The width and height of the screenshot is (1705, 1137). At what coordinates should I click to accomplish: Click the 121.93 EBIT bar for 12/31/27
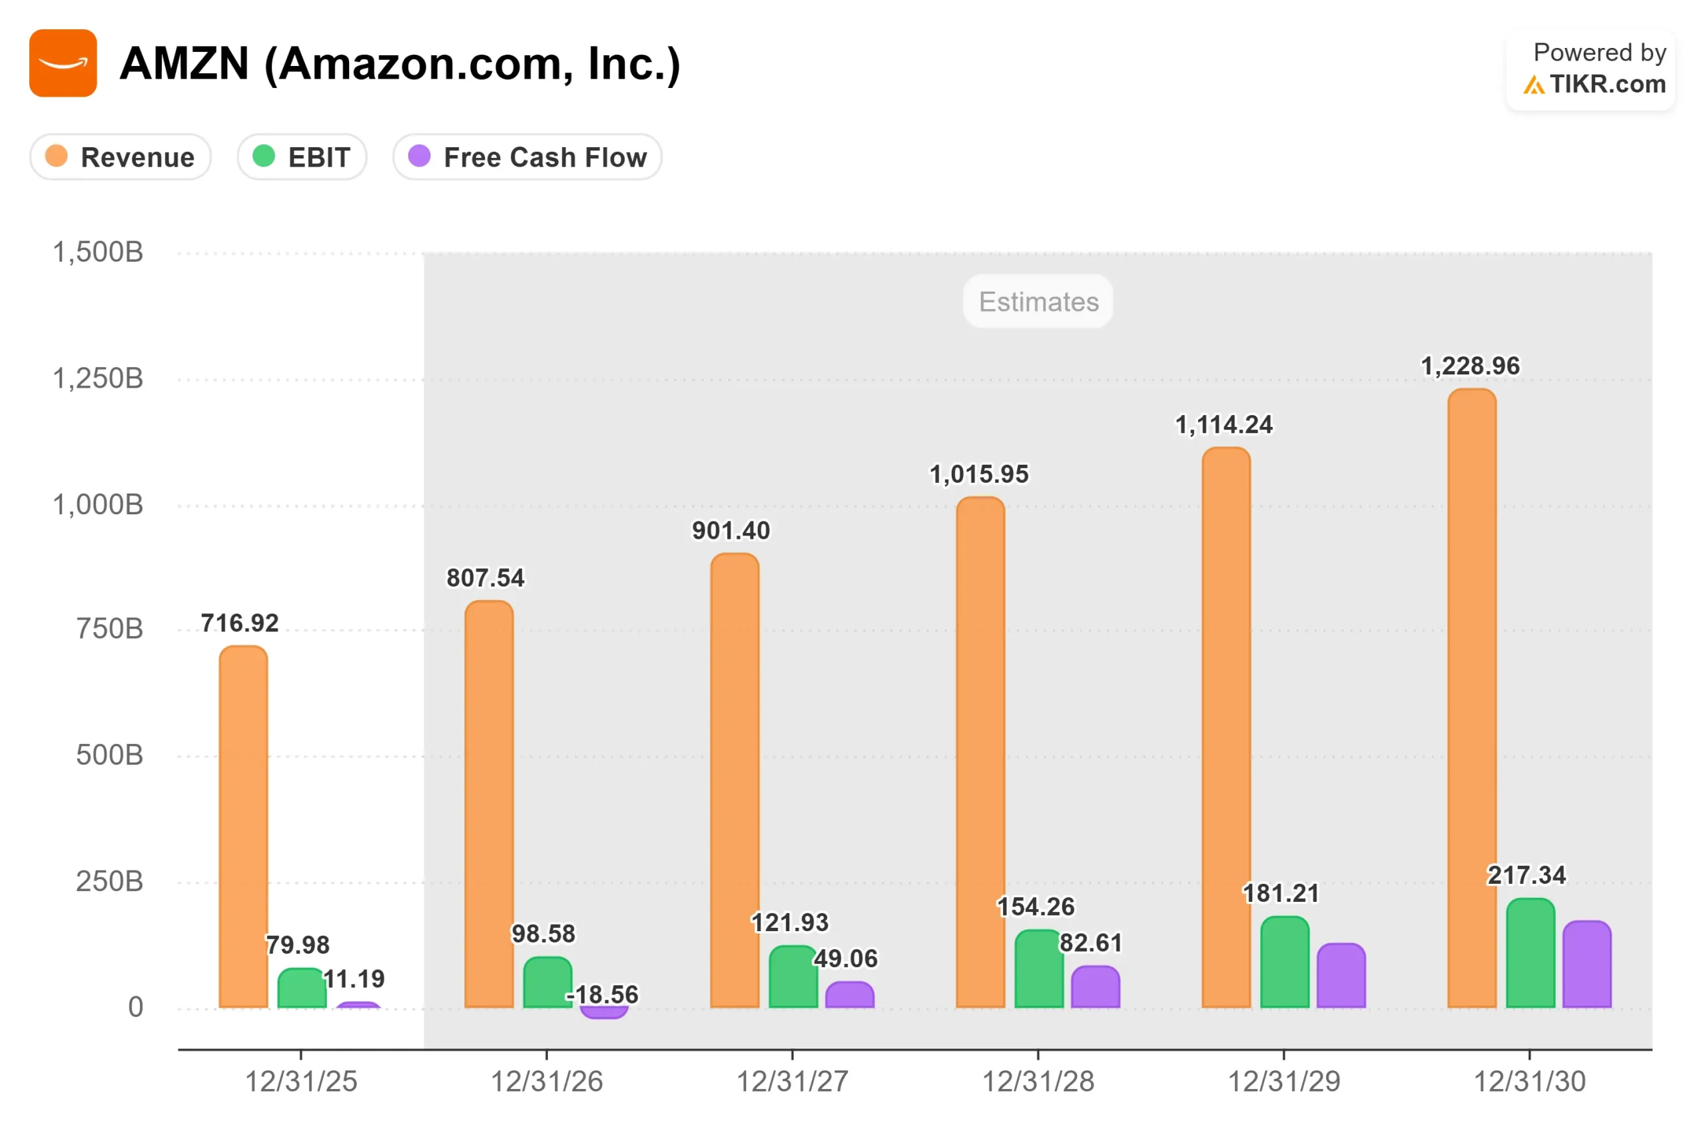(x=793, y=976)
